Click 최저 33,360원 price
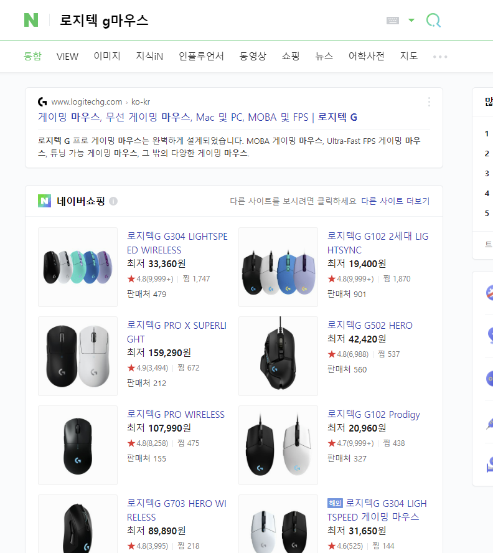The width and height of the screenshot is (493, 553). (x=156, y=264)
